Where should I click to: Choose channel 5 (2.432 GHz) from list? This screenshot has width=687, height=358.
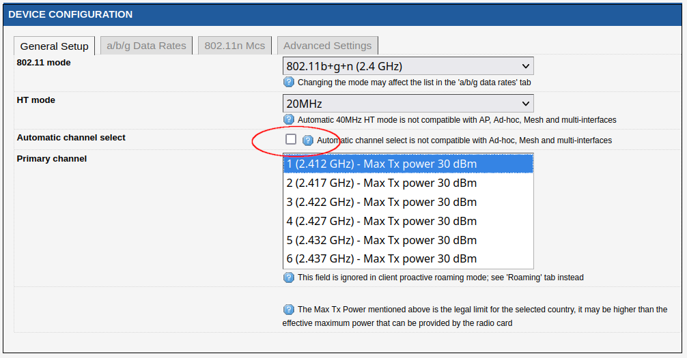408,240
